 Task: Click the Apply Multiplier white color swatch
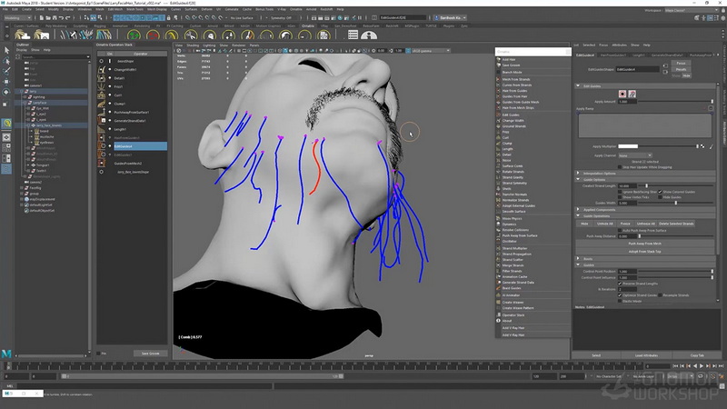click(x=628, y=146)
